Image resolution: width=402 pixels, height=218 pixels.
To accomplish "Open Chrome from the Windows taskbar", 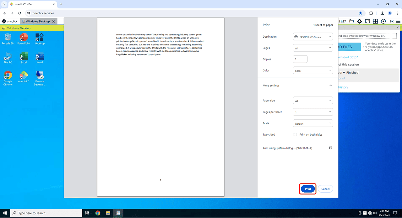I will tap(98, 213).
